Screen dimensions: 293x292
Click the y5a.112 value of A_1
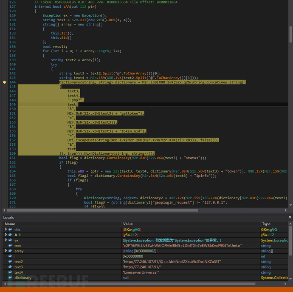coord(130,235)
